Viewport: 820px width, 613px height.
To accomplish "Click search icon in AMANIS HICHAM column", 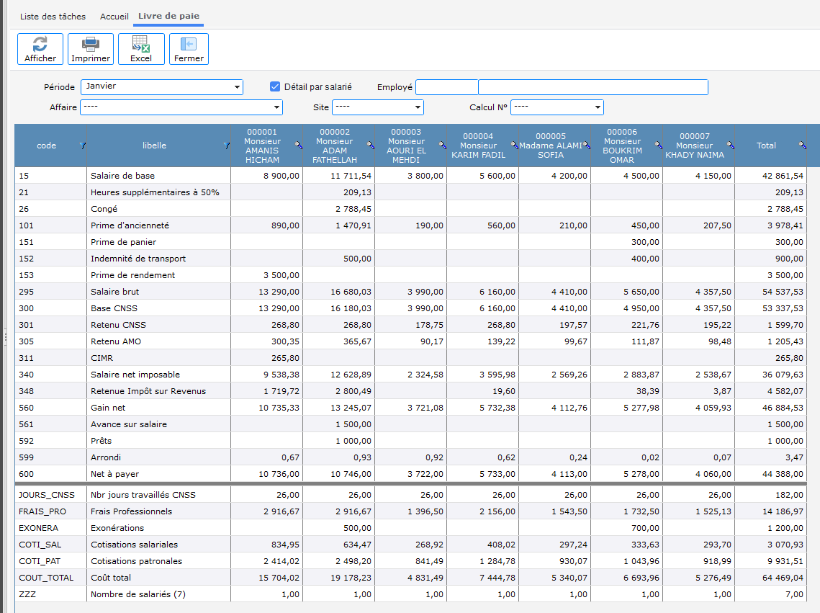I will point(298,146).
